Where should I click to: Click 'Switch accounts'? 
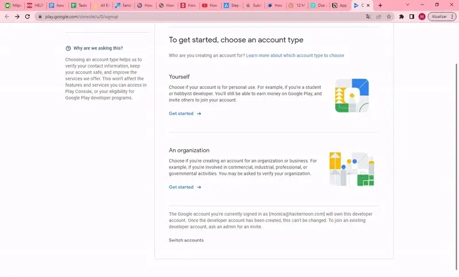186,240
